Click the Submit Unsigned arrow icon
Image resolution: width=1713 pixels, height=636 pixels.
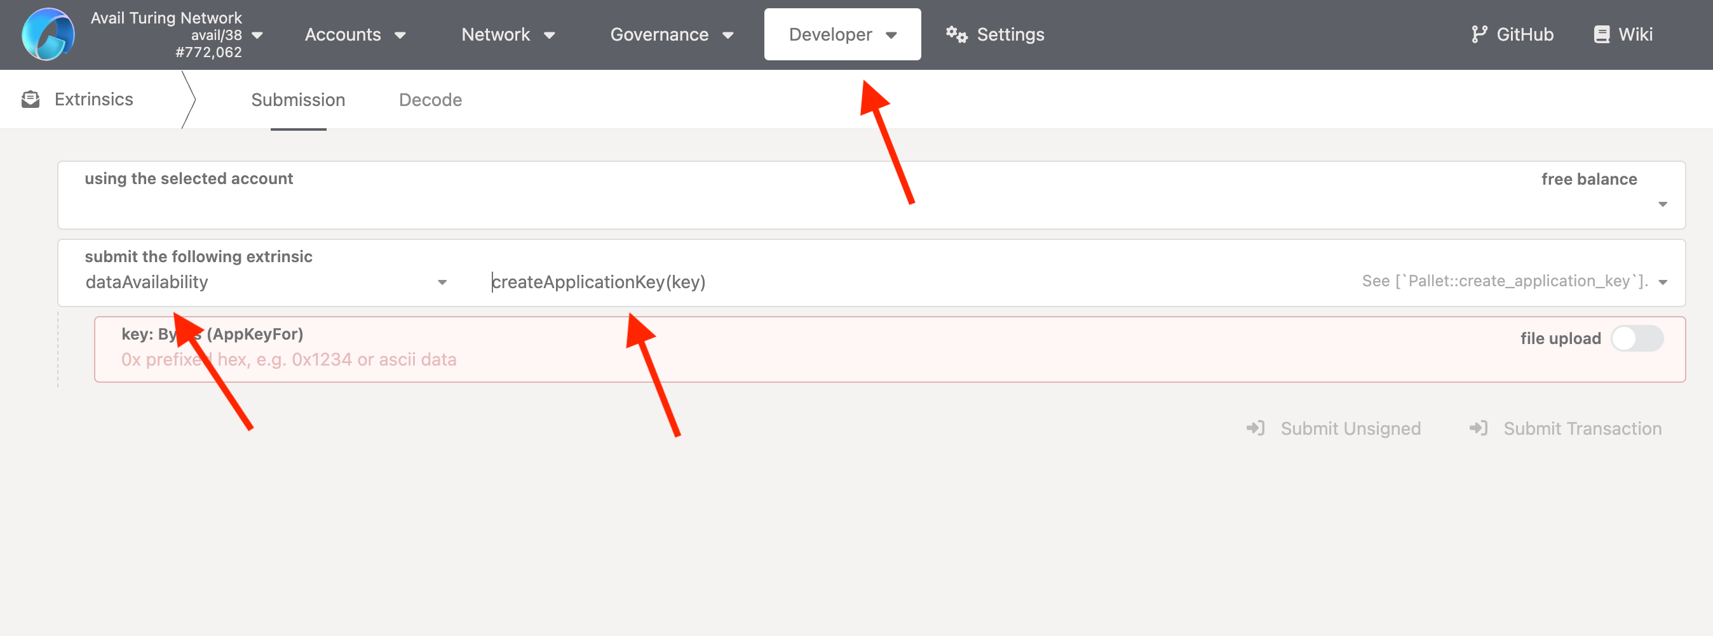click(1255, 428)
